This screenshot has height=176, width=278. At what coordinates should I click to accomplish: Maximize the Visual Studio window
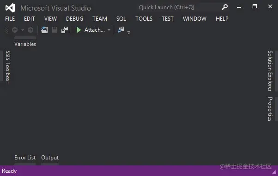[254, 6]
